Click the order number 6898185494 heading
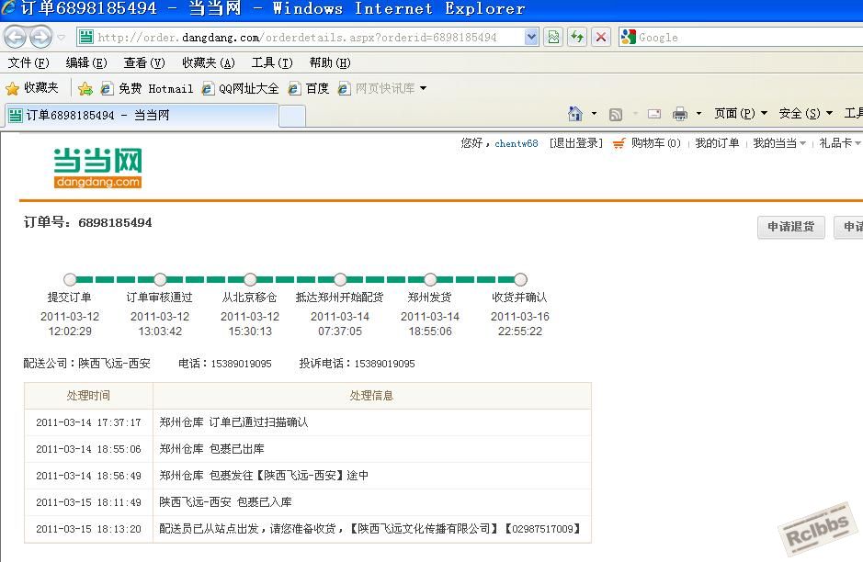This screenshot has height=562, width=863. [87, 223]
